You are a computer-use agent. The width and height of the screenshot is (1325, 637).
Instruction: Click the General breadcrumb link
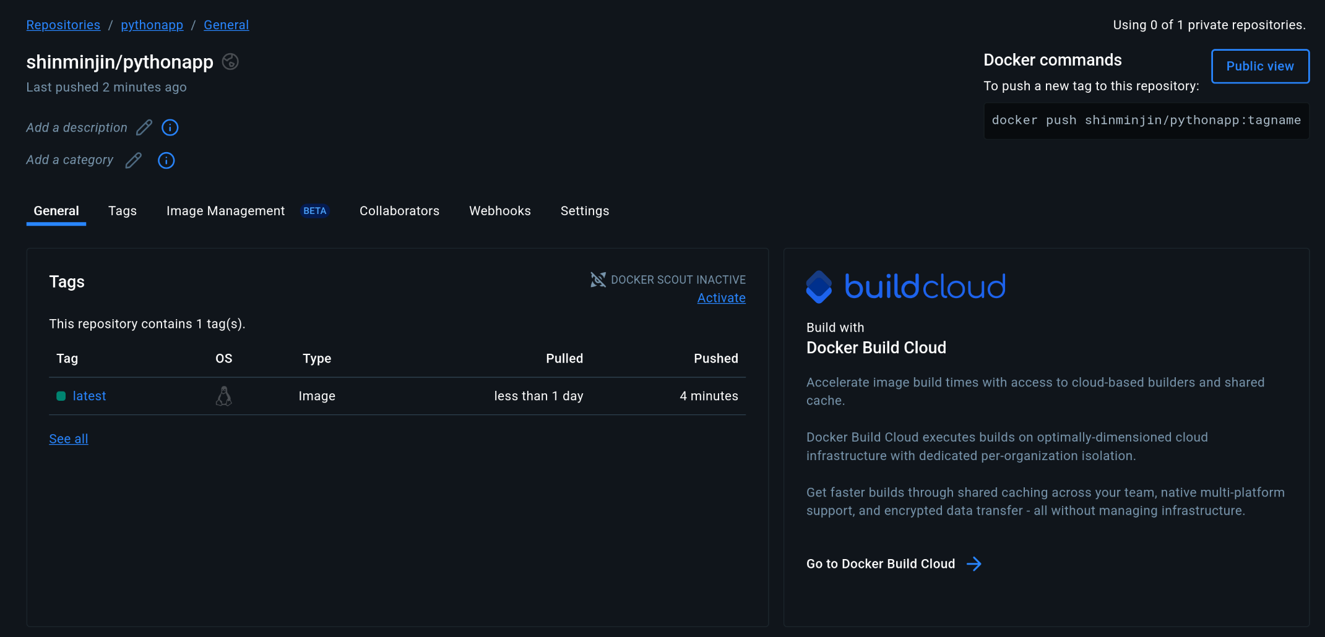(x=227, y=25)
